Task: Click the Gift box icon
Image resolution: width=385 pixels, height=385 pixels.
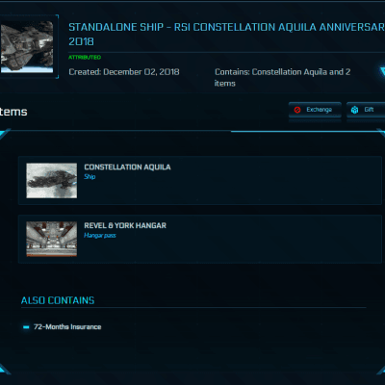Action: point(354,110)
